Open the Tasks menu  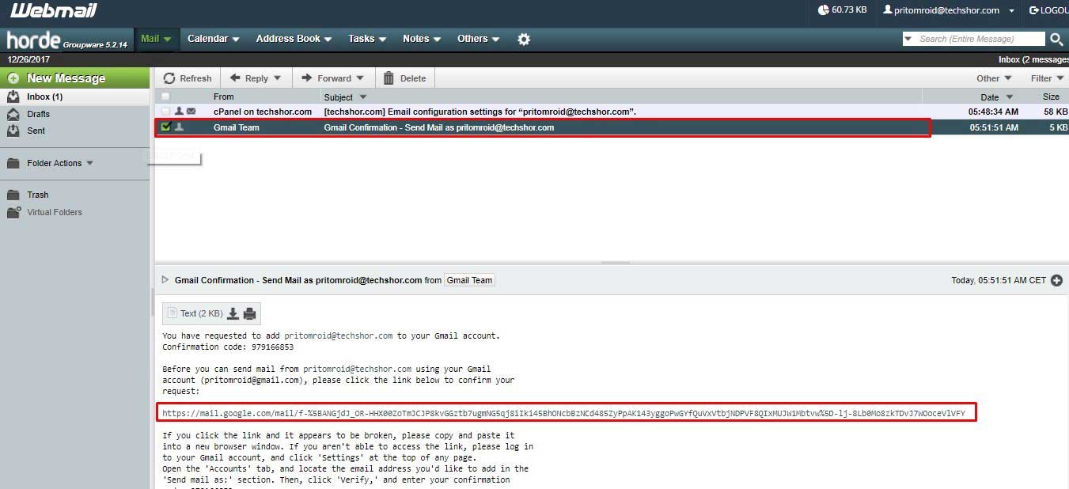(367, 39)
